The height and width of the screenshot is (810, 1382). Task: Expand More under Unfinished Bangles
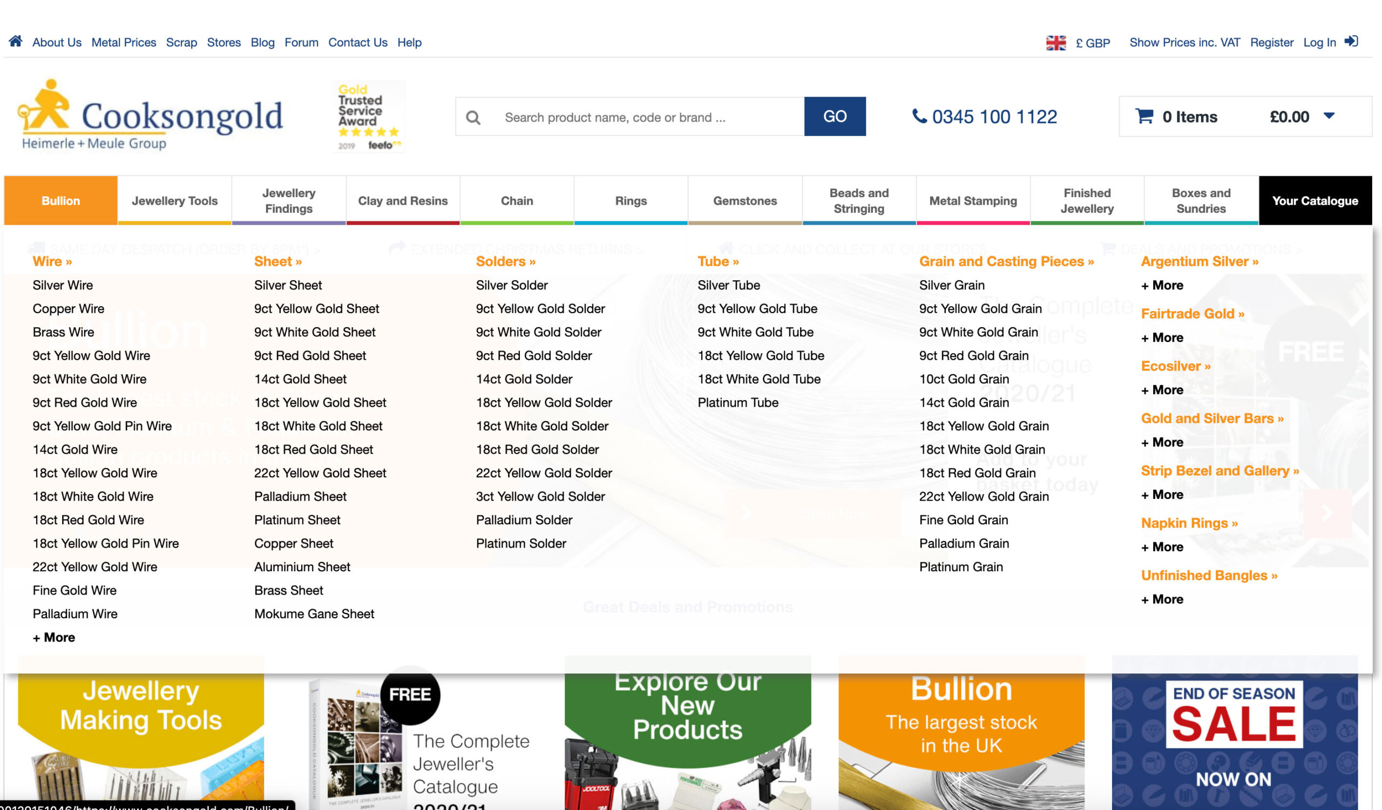[x=1162, y=599]
